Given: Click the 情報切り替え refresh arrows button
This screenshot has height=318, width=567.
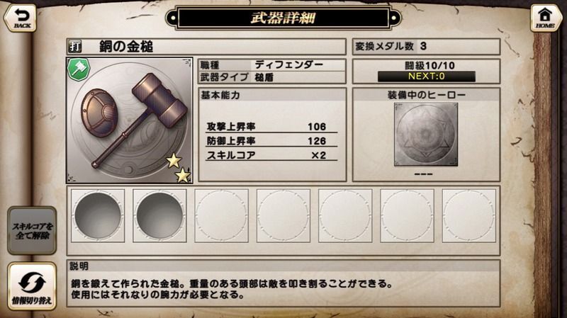Looking at the screenshot, I should [x=32, y=286].
